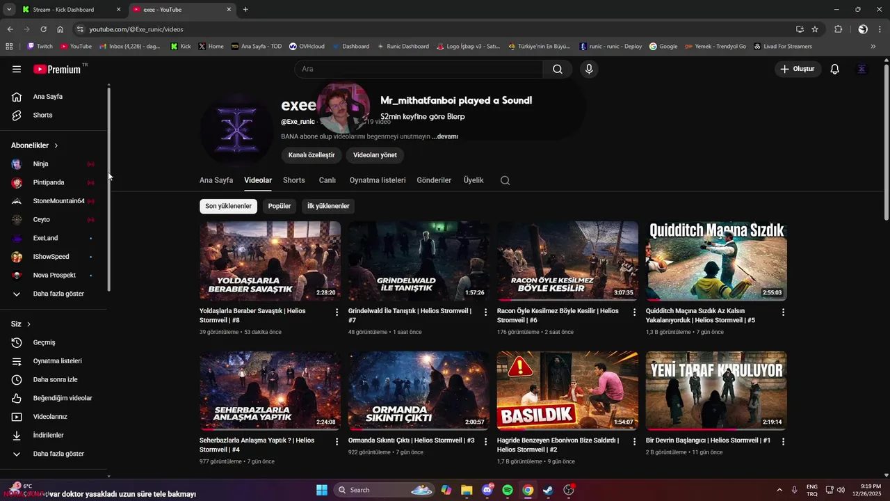Switch to Gönderiler channel tab
This screenshot has width=890, height=501.
tap(434, 180)
